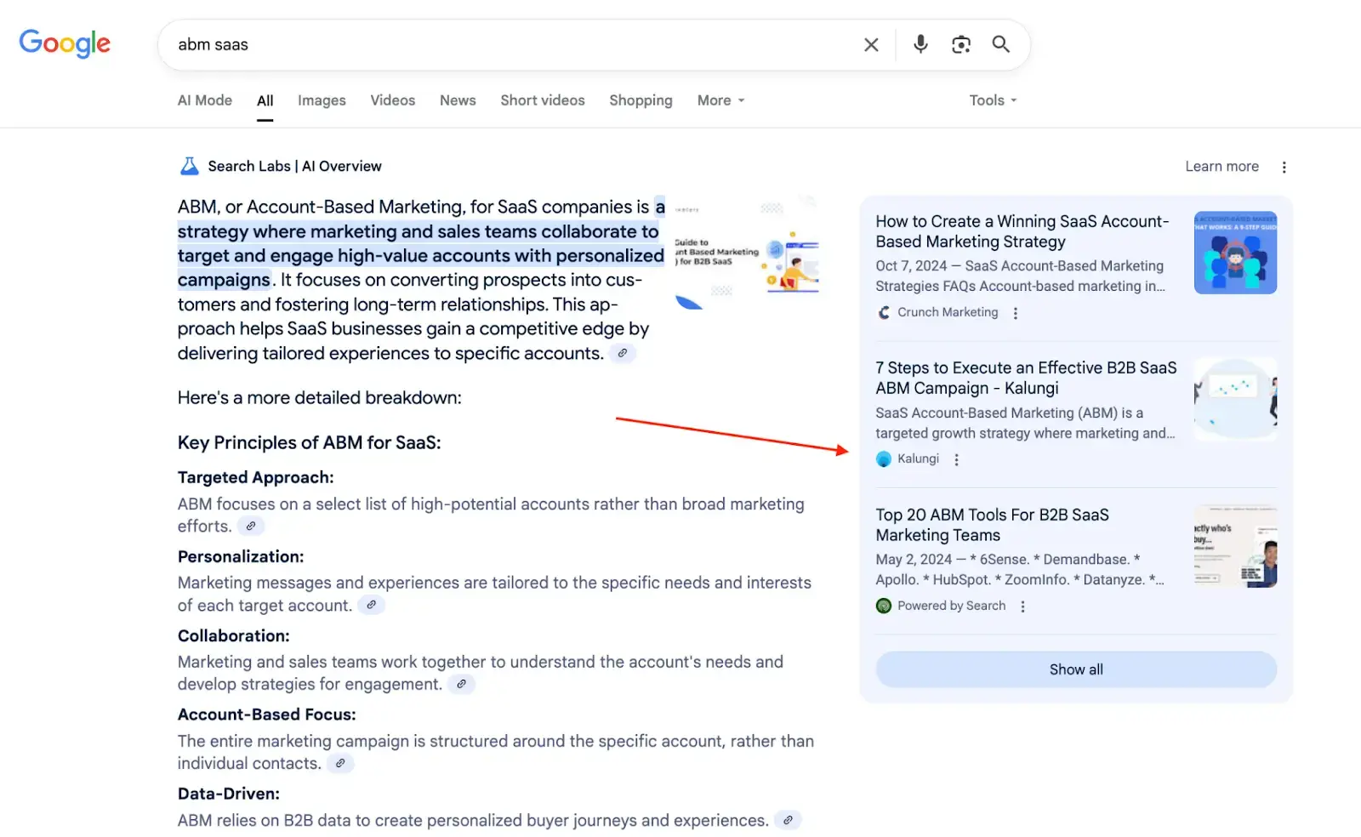Start voice search with microphone icon
Screen dimensions: 1361x837
920,44
